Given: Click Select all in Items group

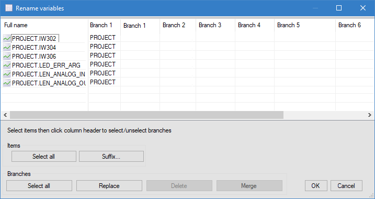Looking at the screenshot, I should (44, 157).
